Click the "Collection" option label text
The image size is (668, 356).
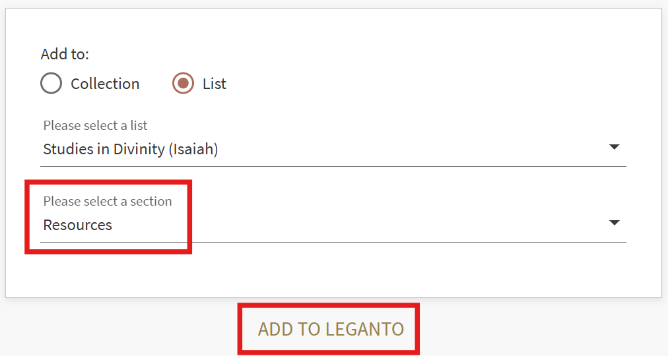tap(105, 84)
